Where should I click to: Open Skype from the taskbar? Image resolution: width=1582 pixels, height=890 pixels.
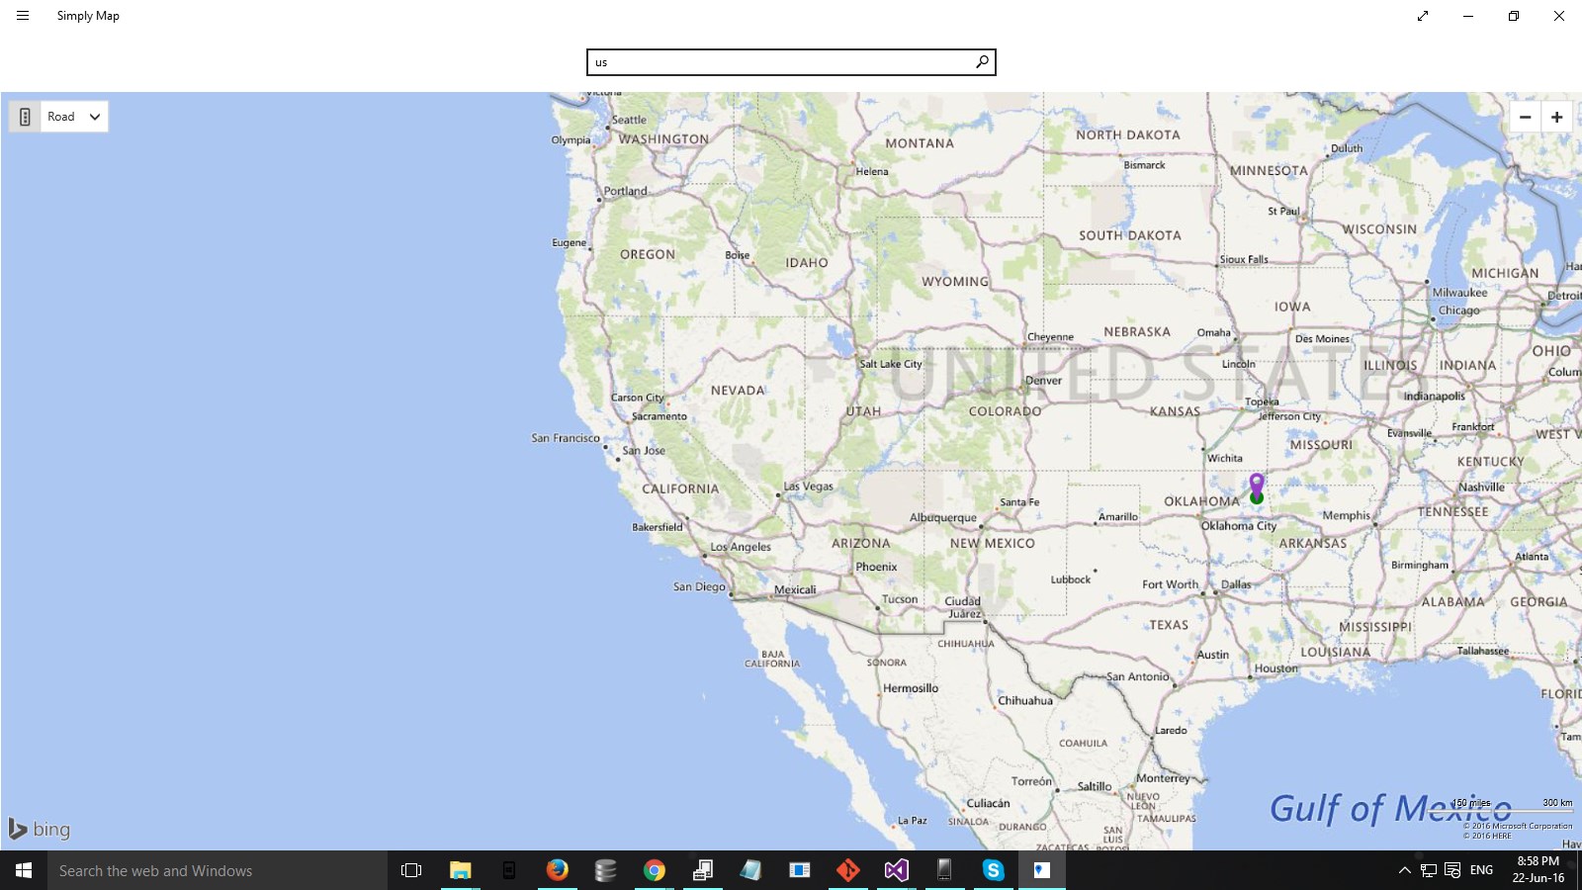[x=994, y=870]
